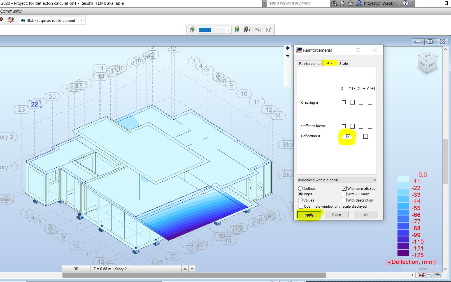This screenshot has width=451, height=282.
Task: Check the With FE mesh option
Action: [x=344, y=194]
